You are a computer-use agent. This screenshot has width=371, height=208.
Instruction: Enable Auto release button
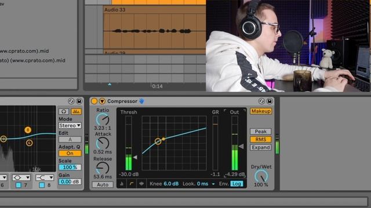click(x=103, y=185)
